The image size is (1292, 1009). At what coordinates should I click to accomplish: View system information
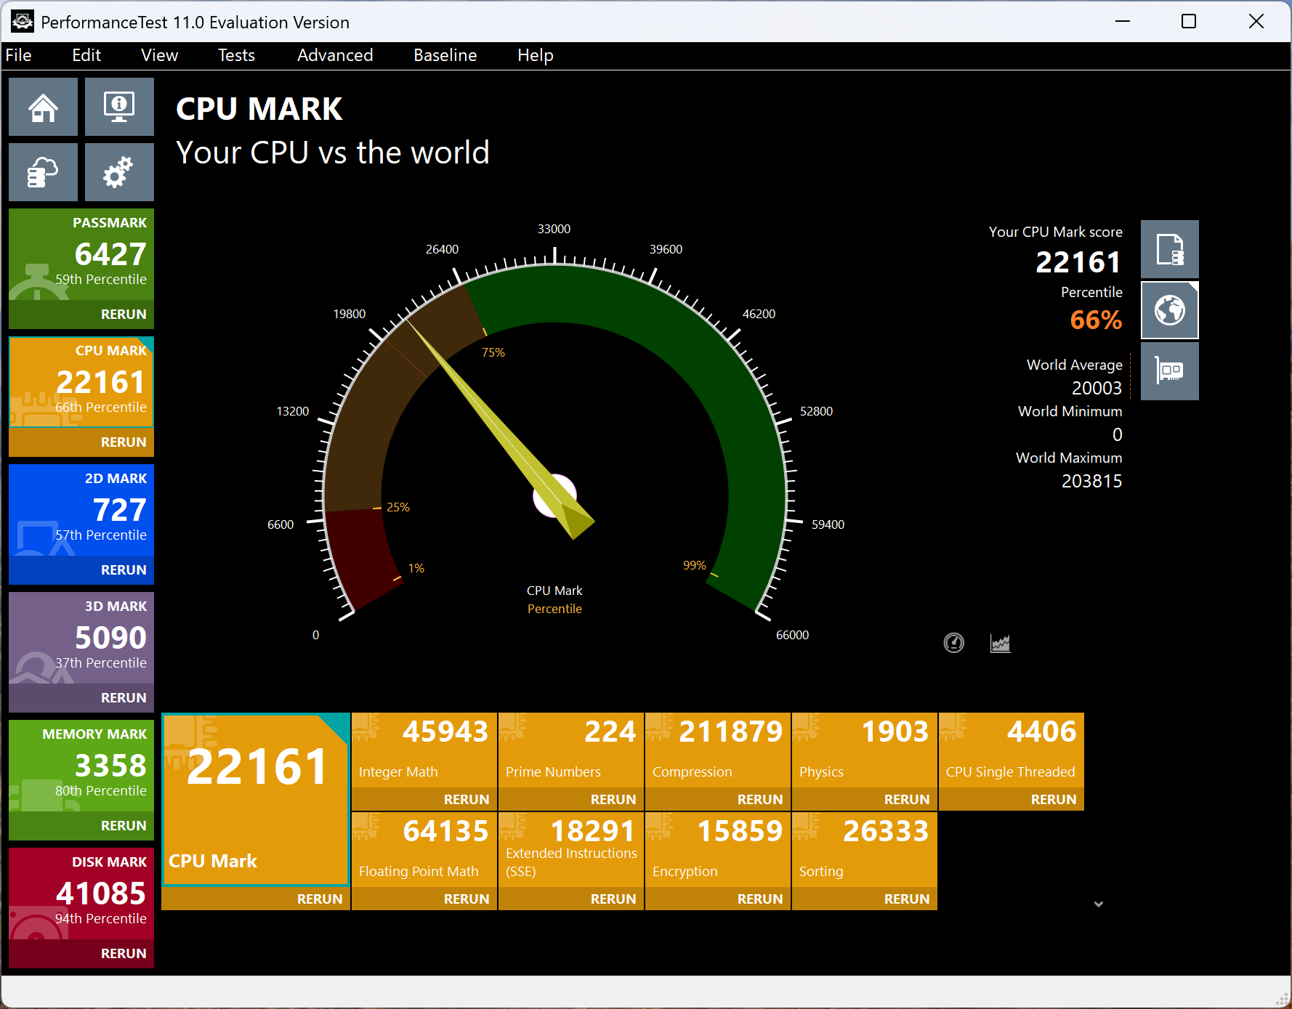point(118,106)
